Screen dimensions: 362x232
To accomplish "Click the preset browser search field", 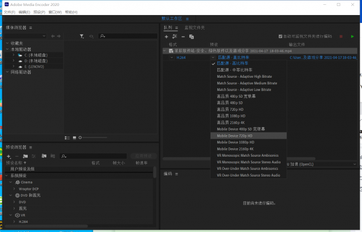I will pos(93,156).
